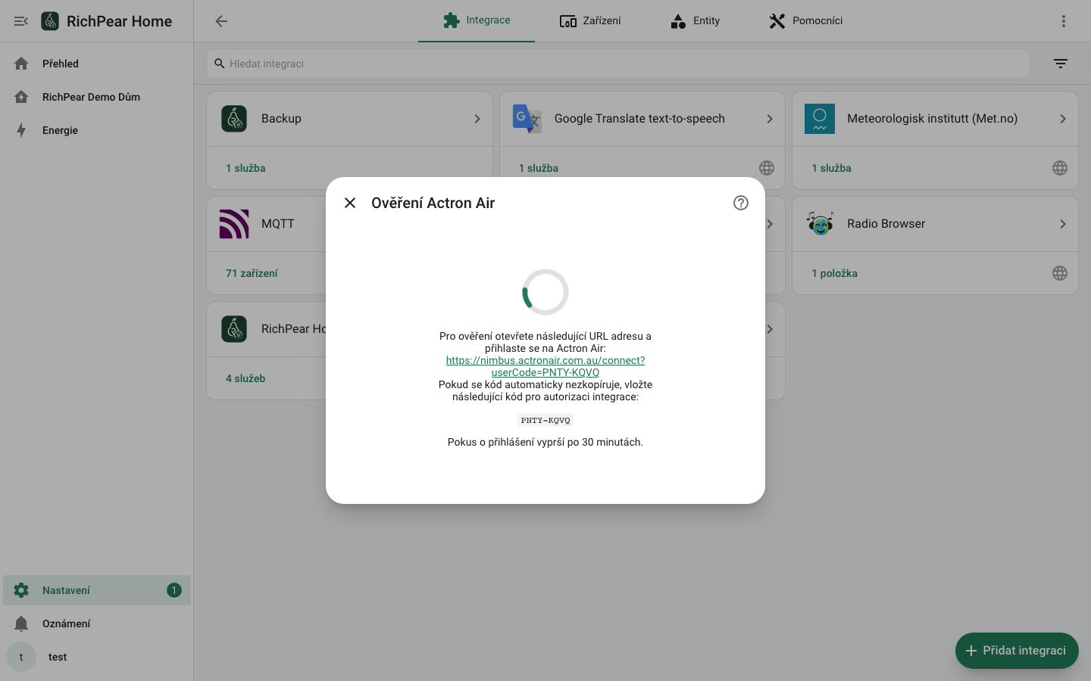This screenshot has height=681, width=1091.
Task: Click the MQTT integration logo
Action: pyautogui.click(x=234, y=224)
